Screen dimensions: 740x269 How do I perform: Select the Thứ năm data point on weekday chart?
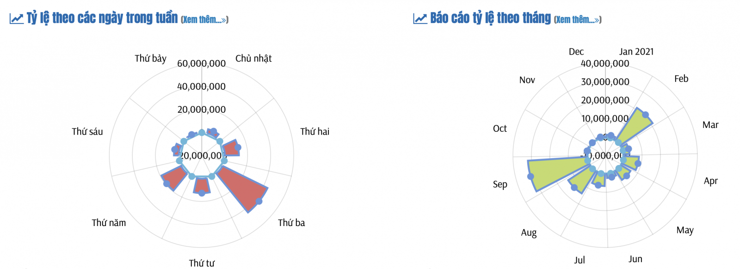click(167, 184)
